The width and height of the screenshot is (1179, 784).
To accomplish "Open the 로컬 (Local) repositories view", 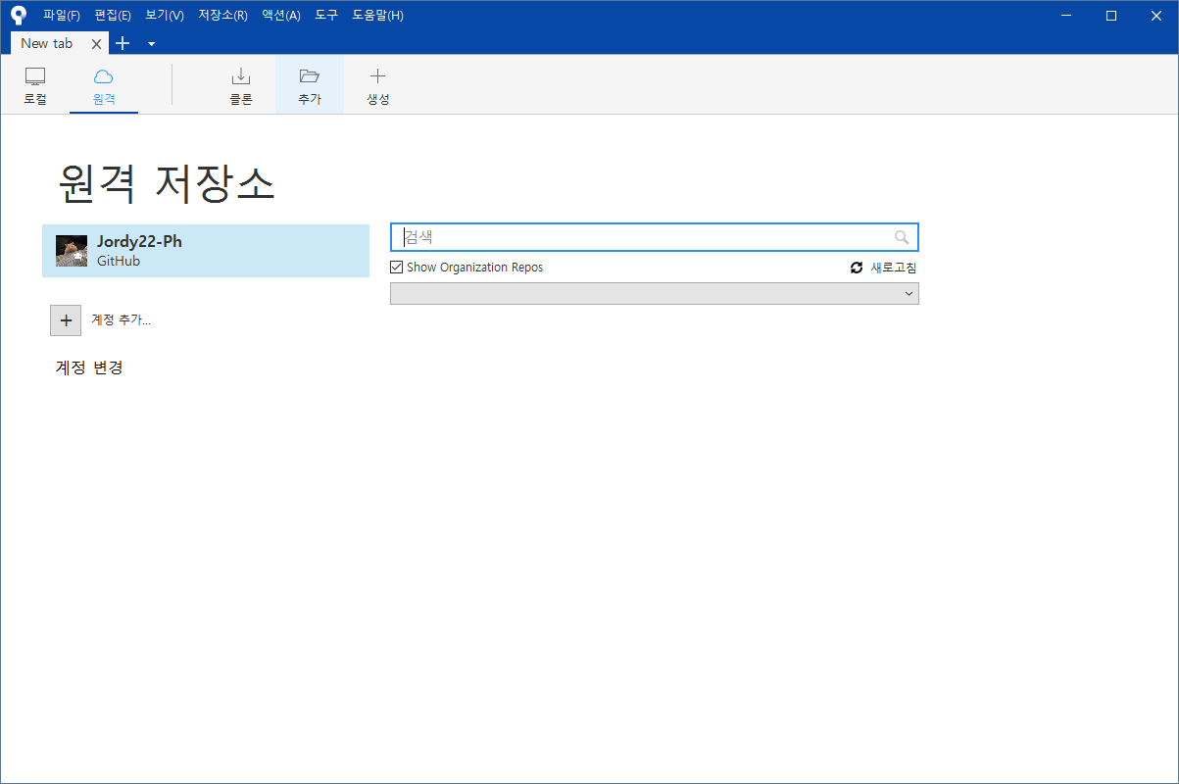I will [x=35, y=86].
